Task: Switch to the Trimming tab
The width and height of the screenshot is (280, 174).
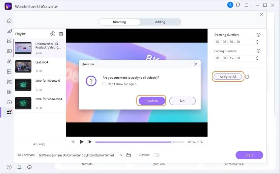Action: 119,22
